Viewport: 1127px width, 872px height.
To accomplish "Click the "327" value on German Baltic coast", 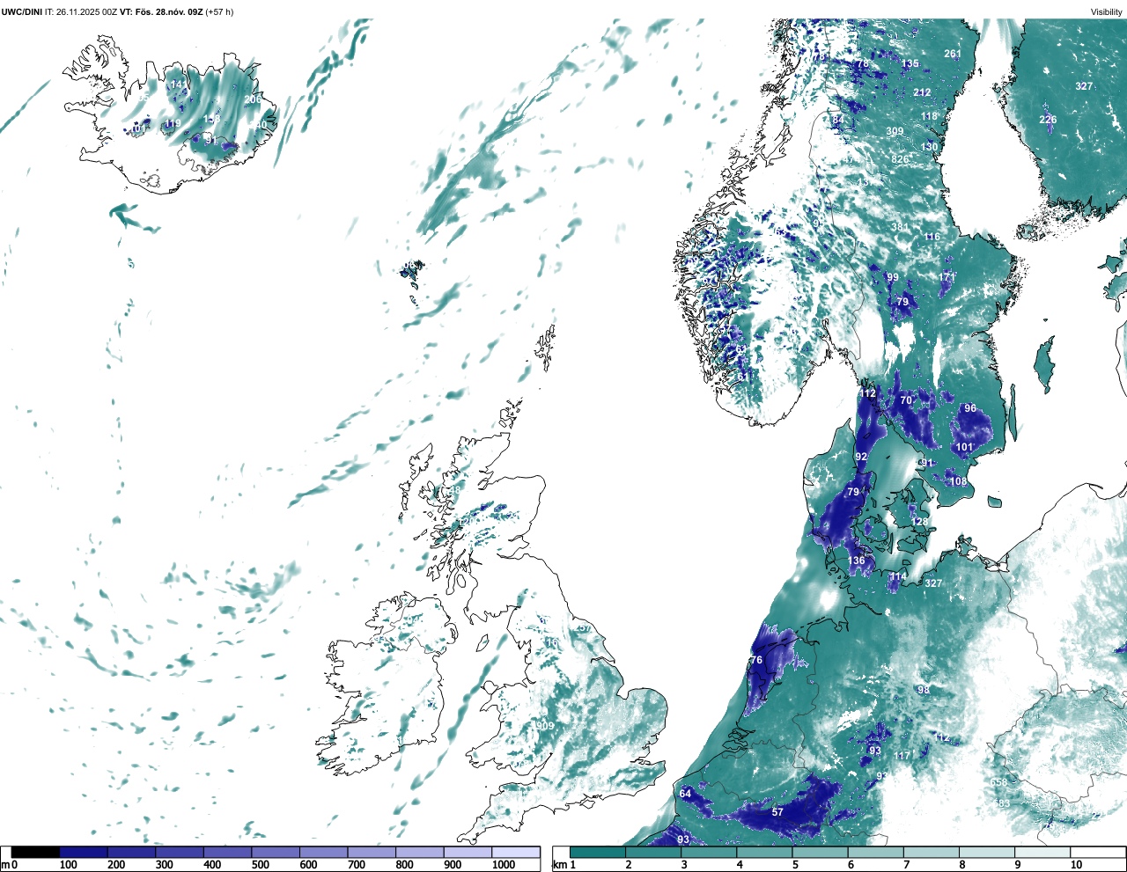I will 933,583.
